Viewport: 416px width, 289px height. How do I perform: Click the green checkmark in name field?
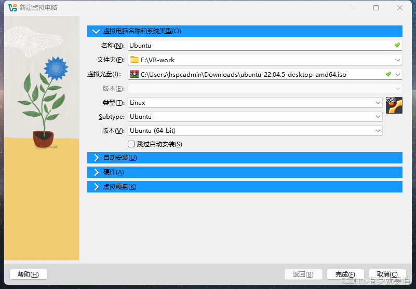pyautogui.click(x=397, y=45)
